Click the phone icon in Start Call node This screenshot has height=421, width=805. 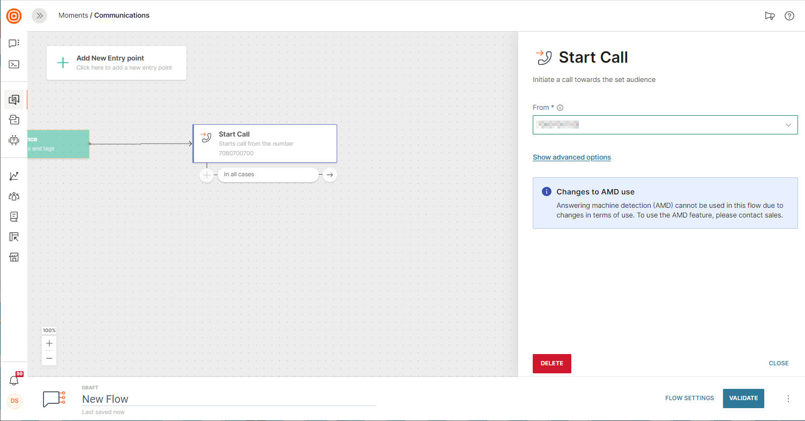click(206, 137)
